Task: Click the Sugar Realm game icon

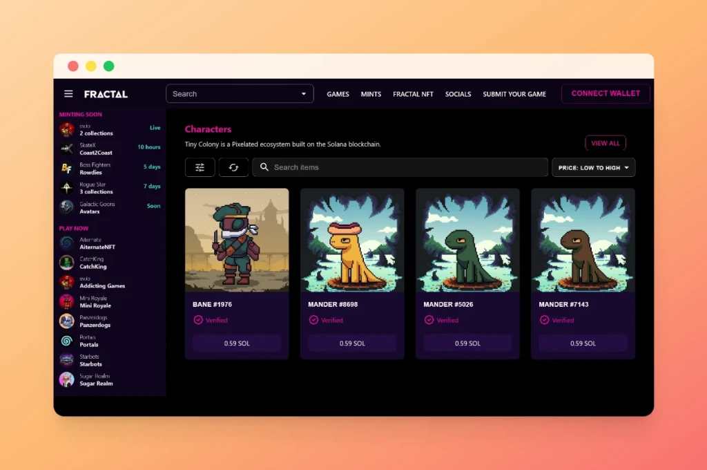Action: pos(67,379)
